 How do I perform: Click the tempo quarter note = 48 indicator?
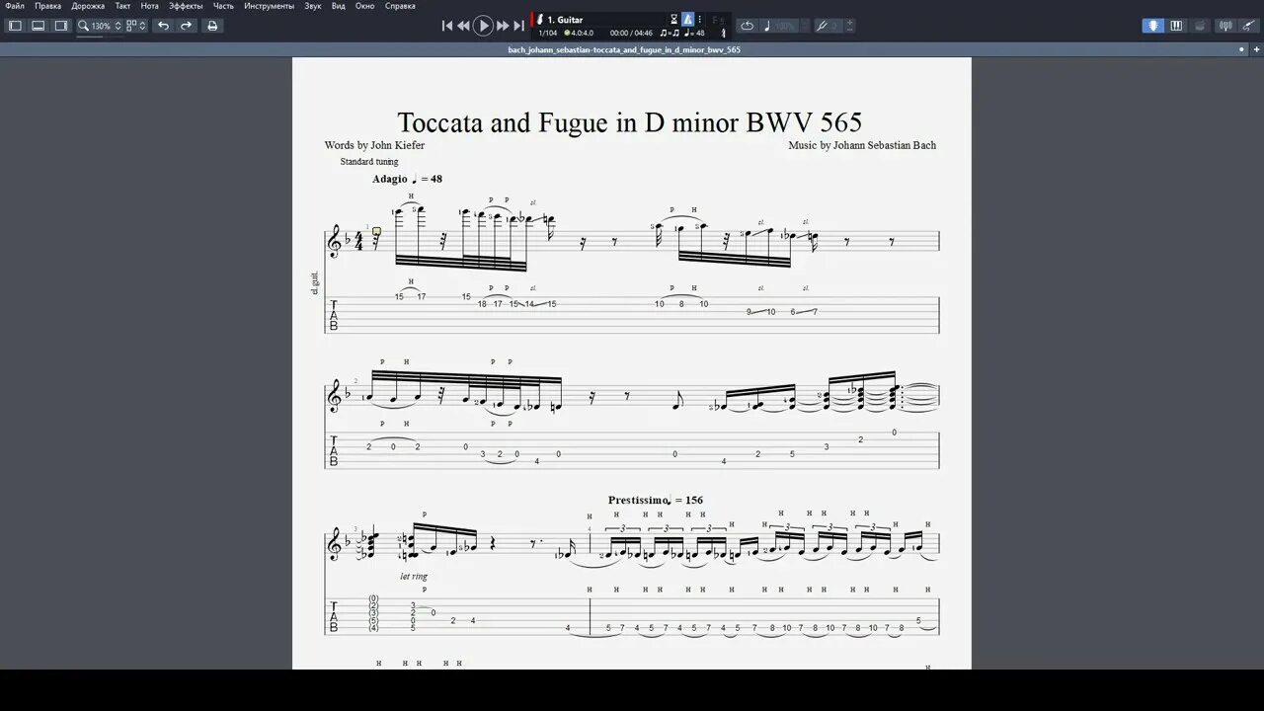click(694, 33)
